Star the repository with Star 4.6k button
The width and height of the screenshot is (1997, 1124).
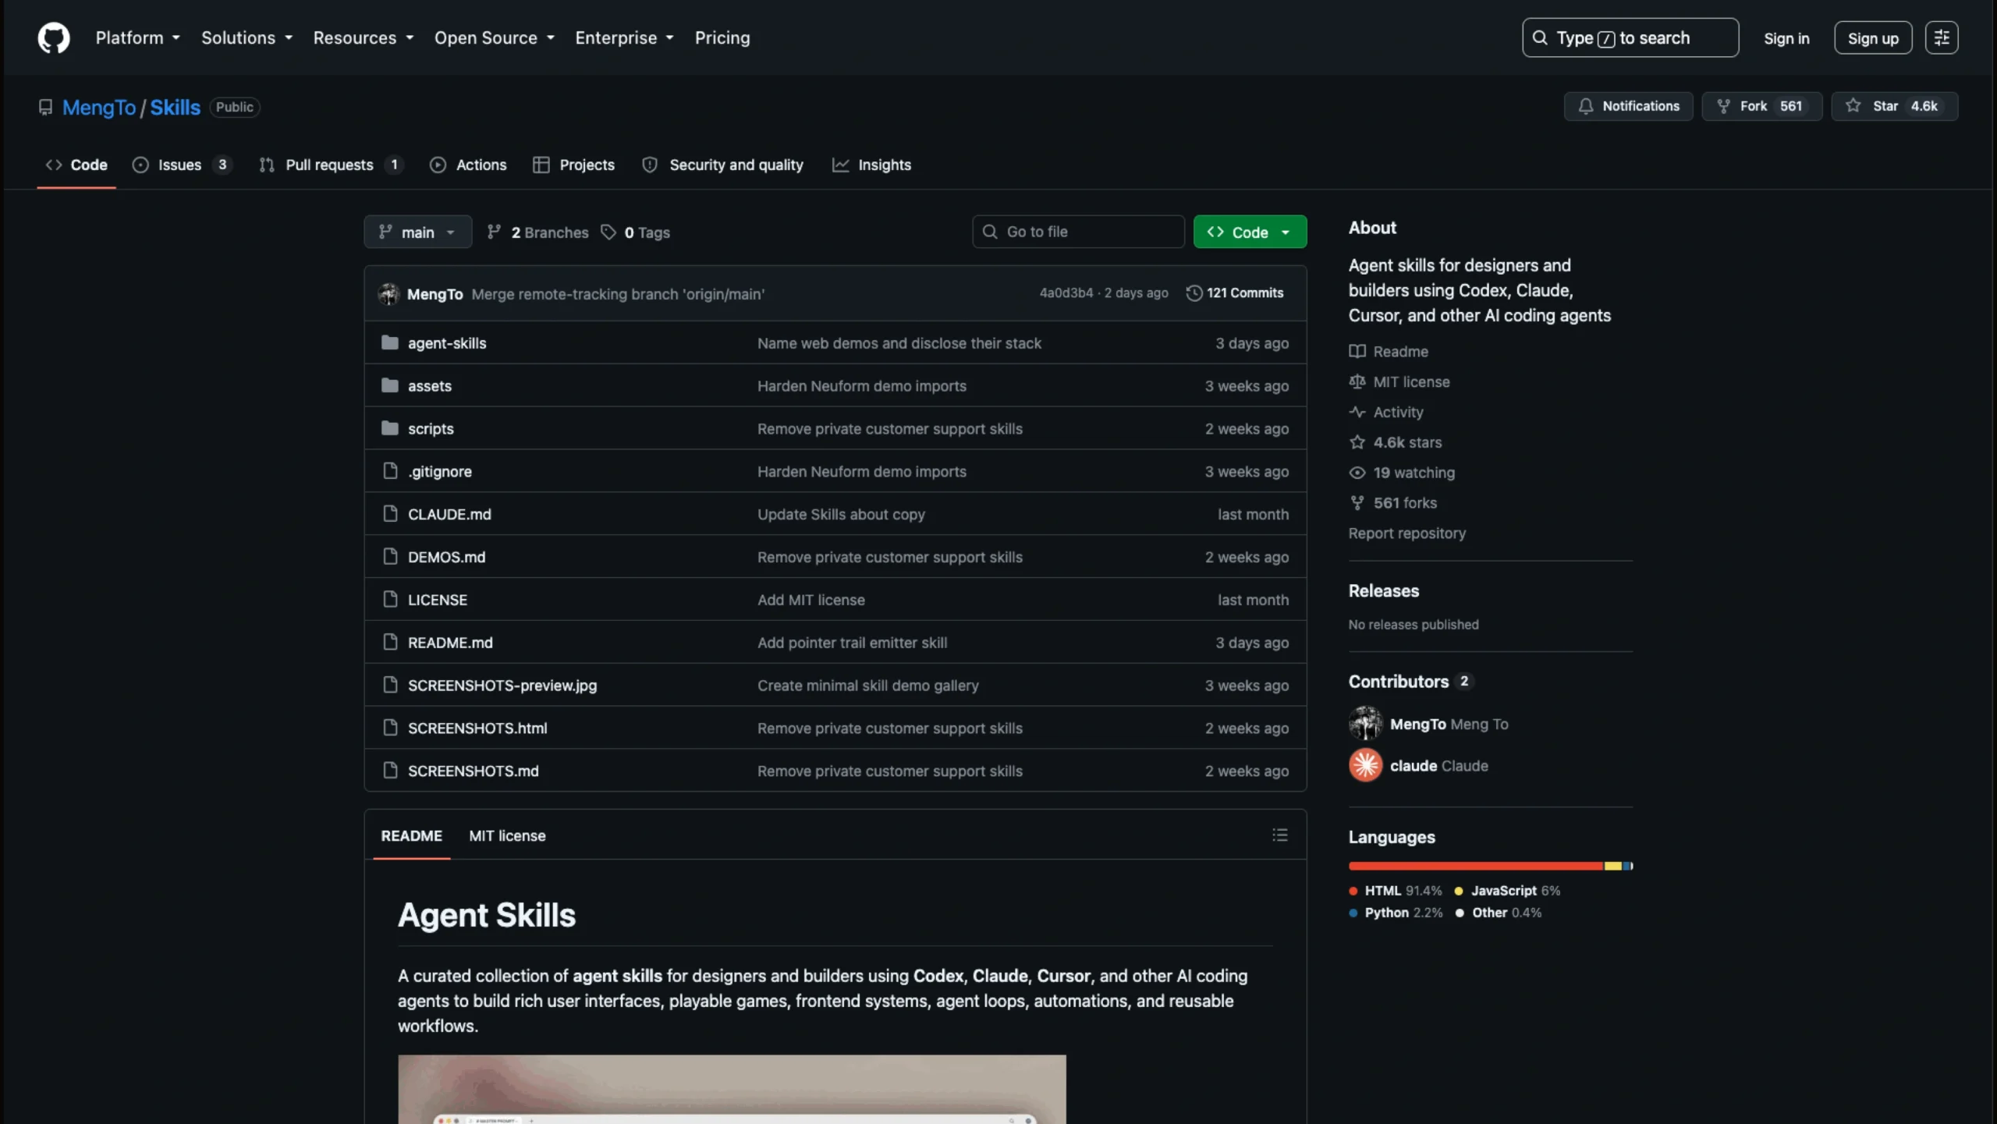(1894, 106)
